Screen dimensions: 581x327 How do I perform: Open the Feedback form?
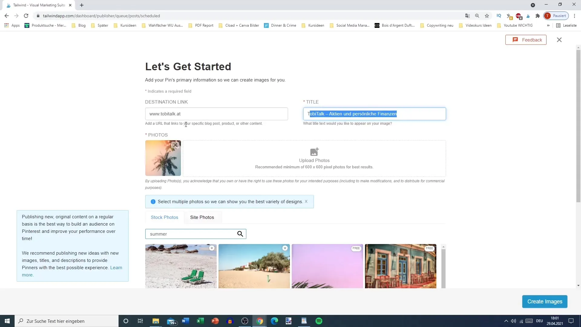(x=526, y=40)
